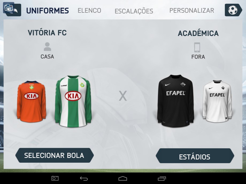
Task: Switch to the ESCALAÇÕES tab
Action: (134, 11)
